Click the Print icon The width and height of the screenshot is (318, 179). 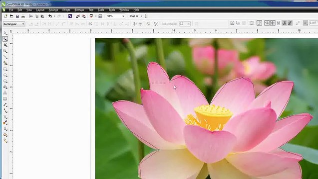pos(23,16)
